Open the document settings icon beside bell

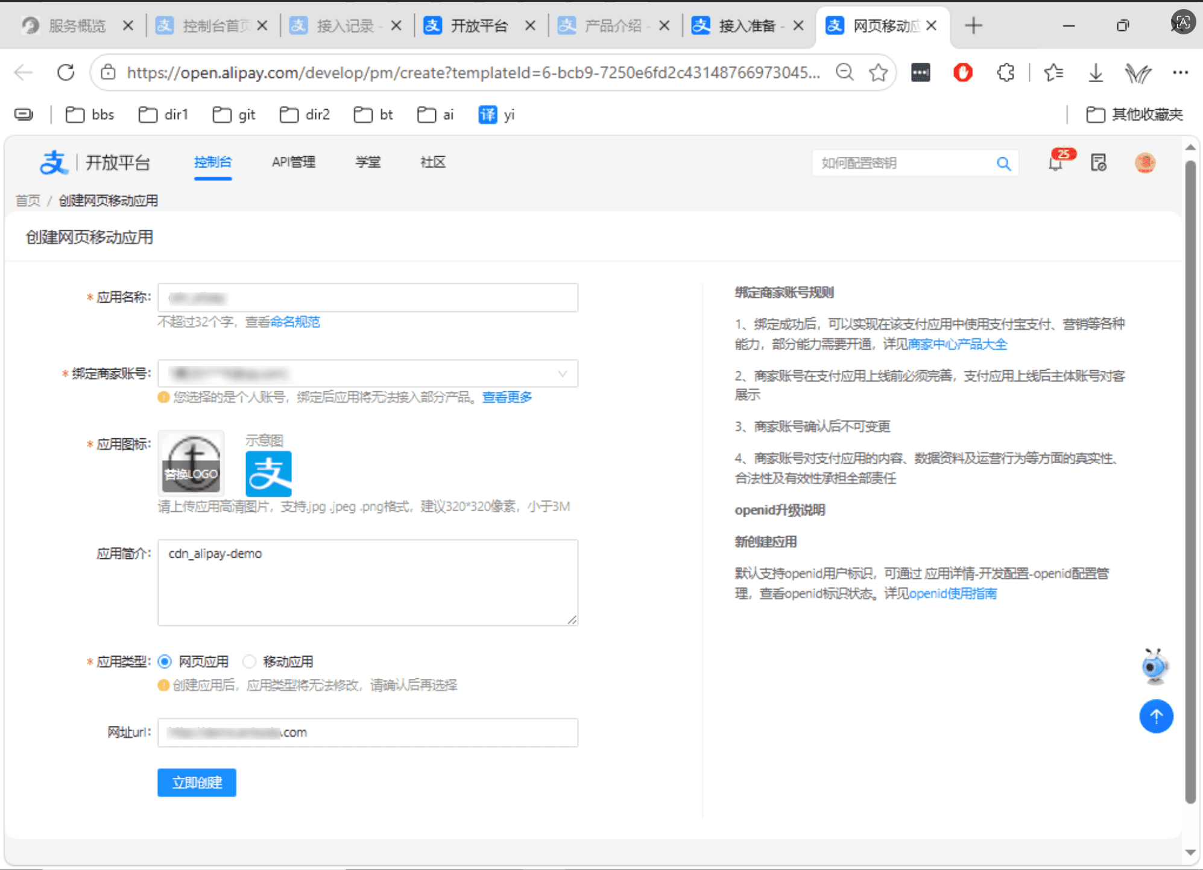1099,163
